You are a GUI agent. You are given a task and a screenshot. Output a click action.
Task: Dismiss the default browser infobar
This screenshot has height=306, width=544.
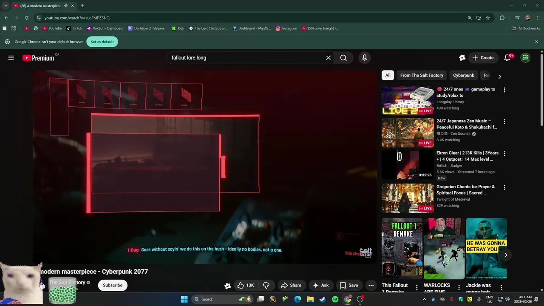[536, 42]
